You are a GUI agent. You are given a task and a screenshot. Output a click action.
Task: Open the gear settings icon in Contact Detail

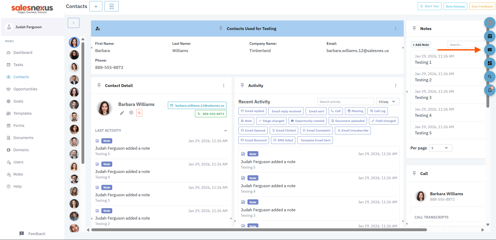tap(131, 113)
